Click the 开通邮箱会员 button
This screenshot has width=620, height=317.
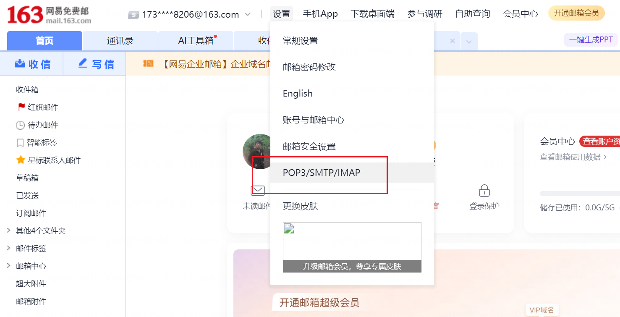(576, 13)
